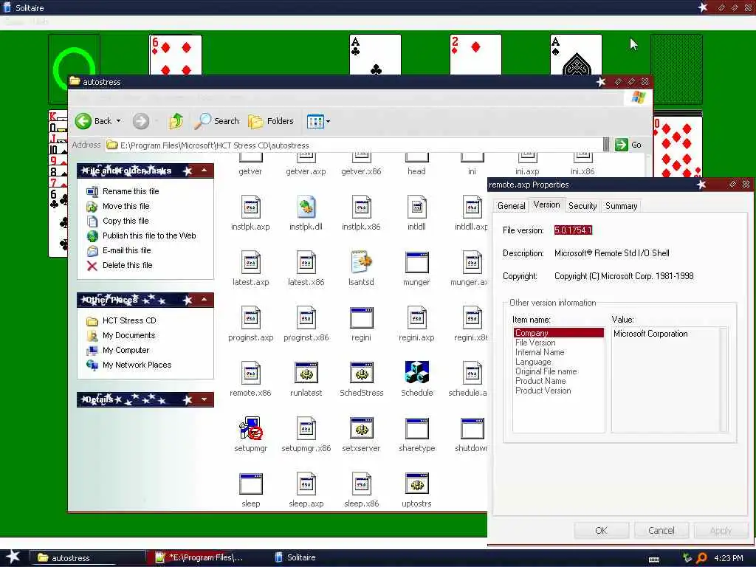Click Delete this file link

[x=127, y=265]
